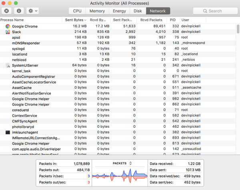This screenshot has width=240, height=190.
Task: Click the SystemUIServer process icon
Action: pos(8,65)
